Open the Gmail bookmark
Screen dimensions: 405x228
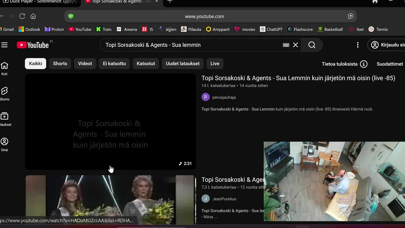(x=6, y=29)
